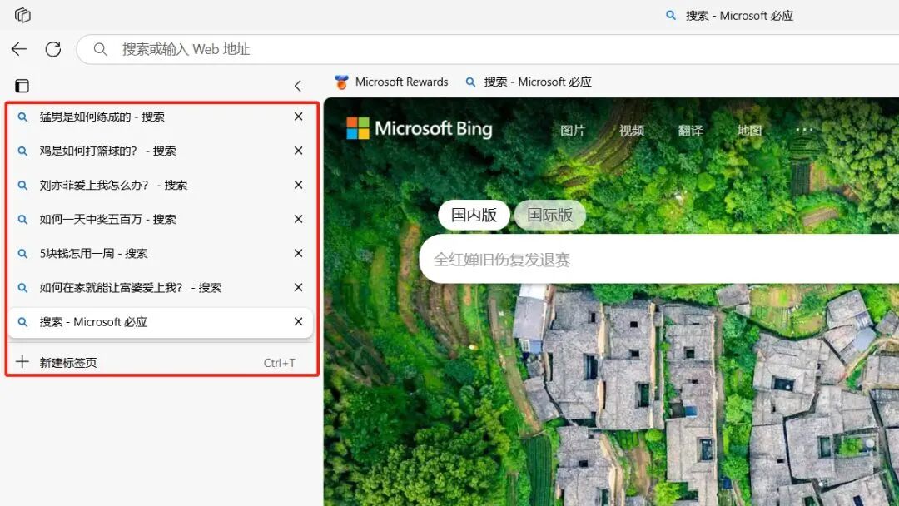Switch to the 刘亦菲爱上我怎么办 tab

(x=161, y=185)
